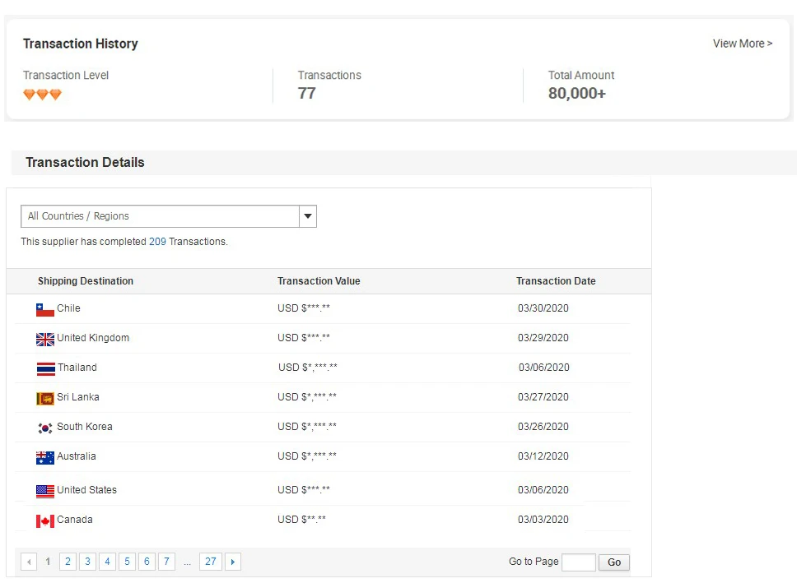
Task: Click the Go to Page input field
Action: click(x=578, y=562)
